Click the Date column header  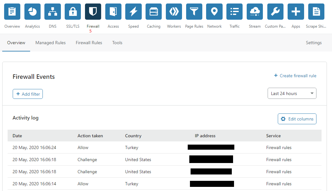(17, 136)
